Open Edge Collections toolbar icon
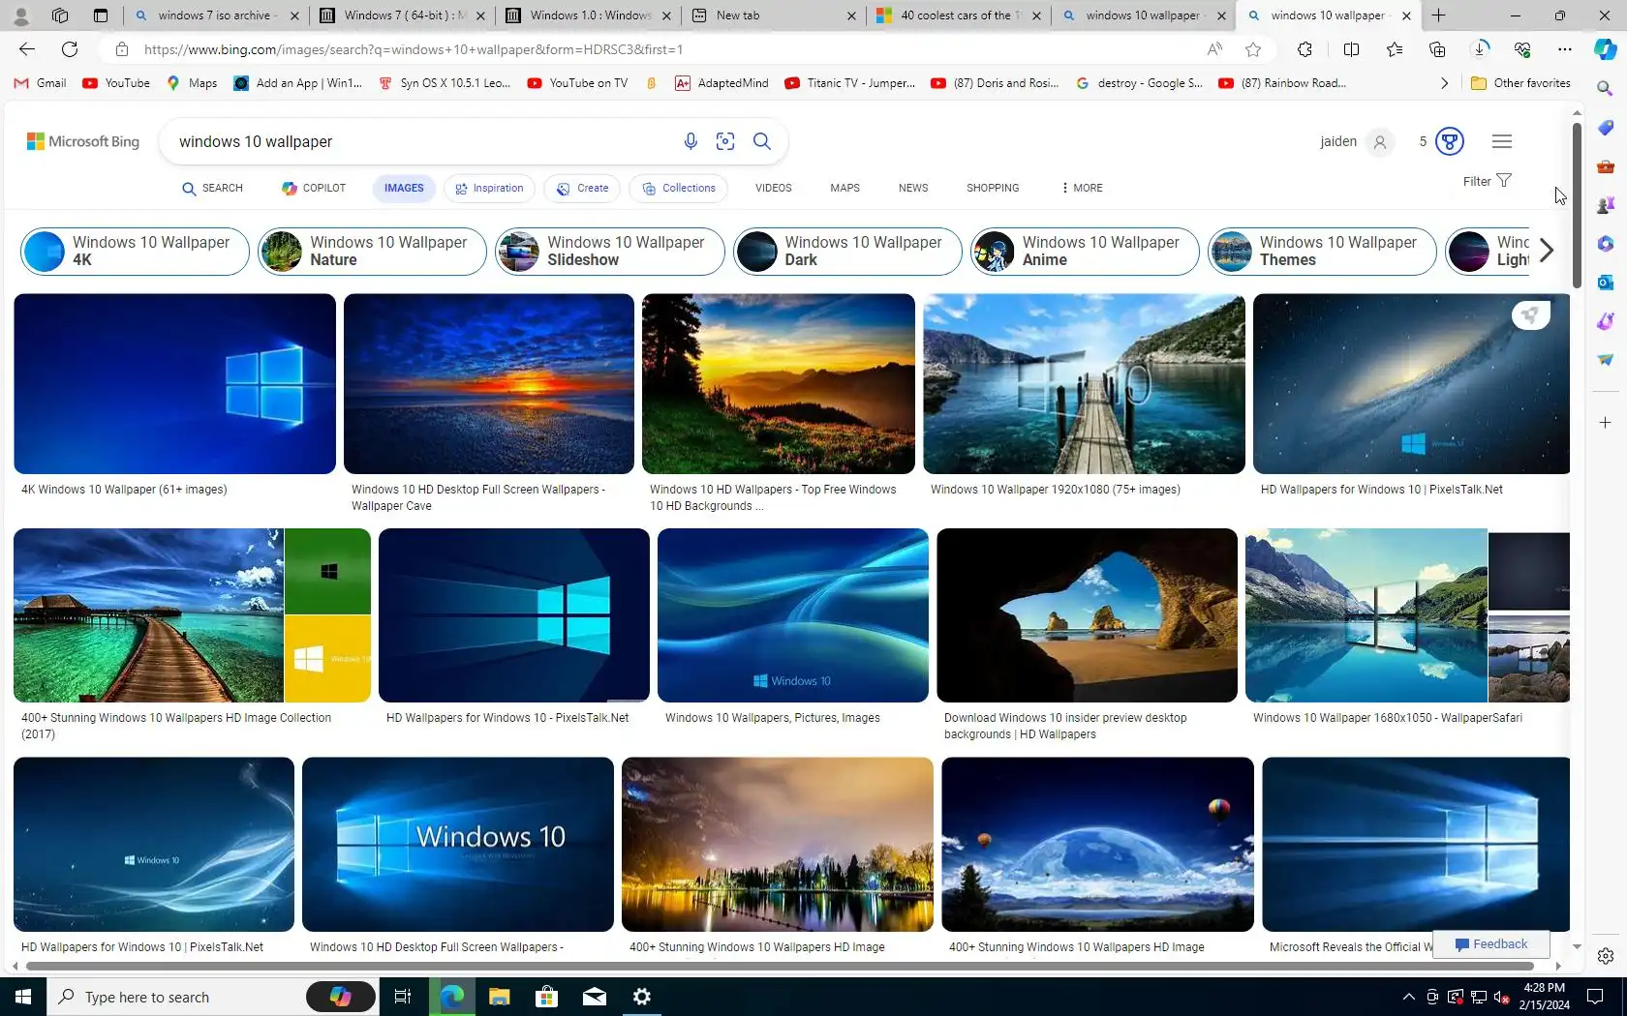Viewport: 1627px width, 1016px height. (1437, 49)
